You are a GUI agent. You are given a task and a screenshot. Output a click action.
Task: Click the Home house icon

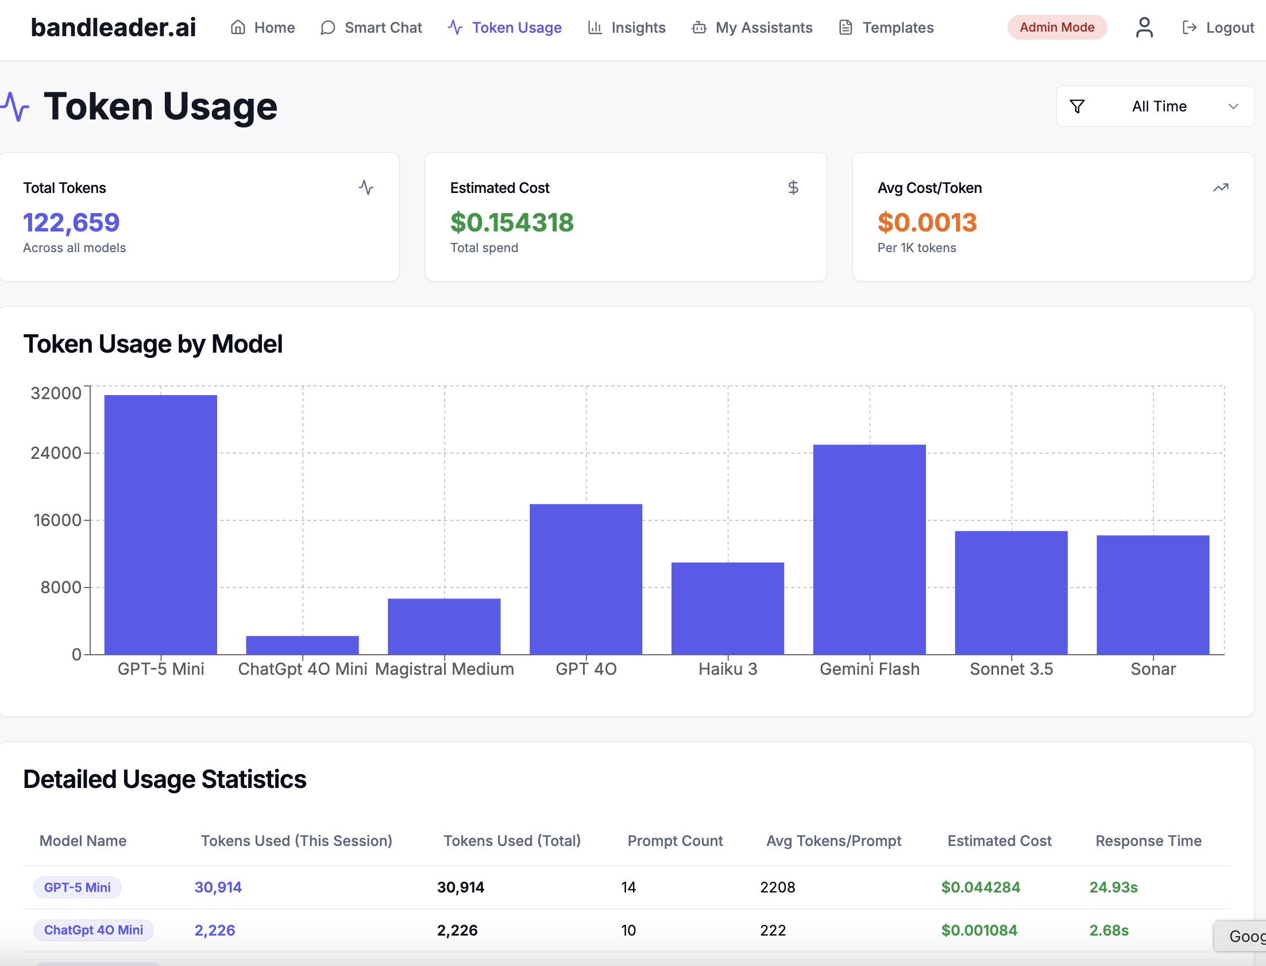coord(238,27)
